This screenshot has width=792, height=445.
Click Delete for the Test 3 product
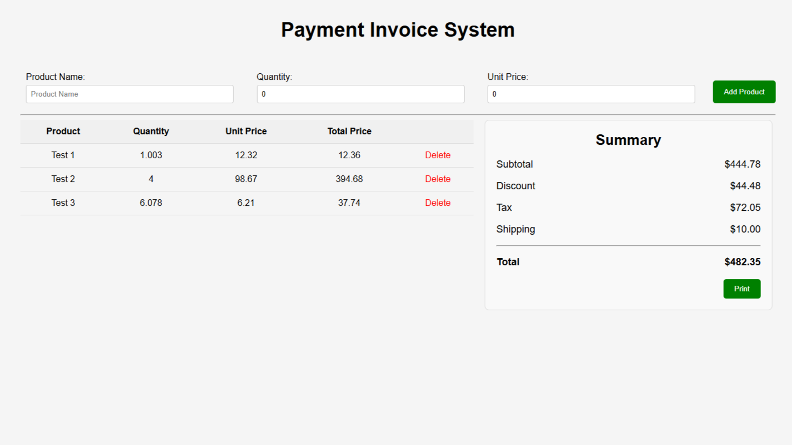(x=438, y=203)
